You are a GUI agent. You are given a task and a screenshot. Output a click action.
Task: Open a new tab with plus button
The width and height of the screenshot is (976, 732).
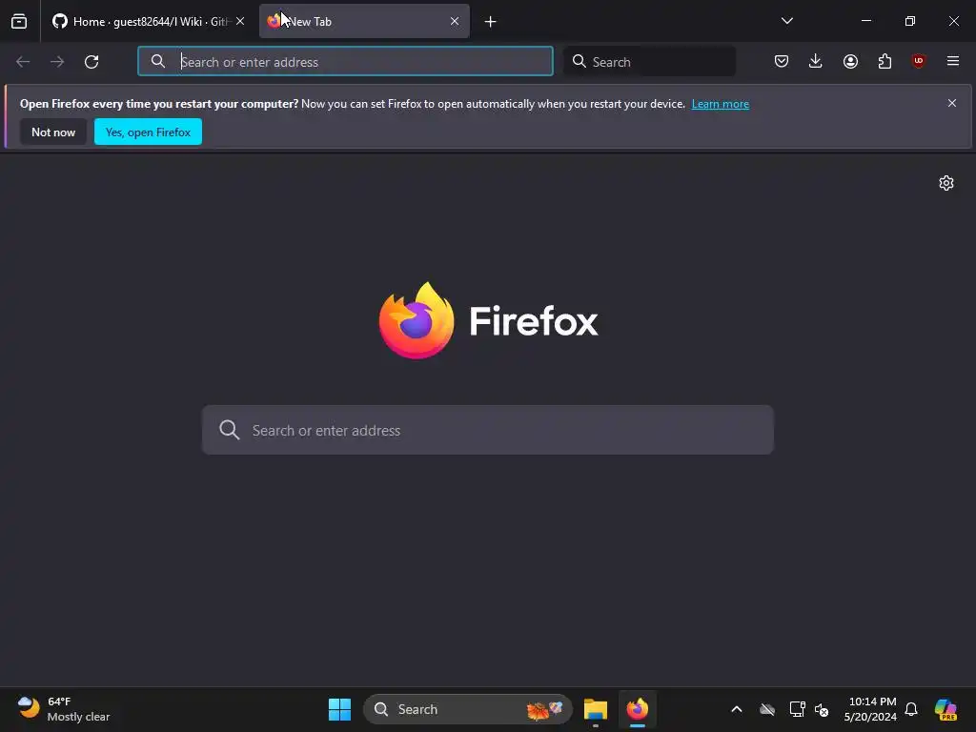pos(491,22)
